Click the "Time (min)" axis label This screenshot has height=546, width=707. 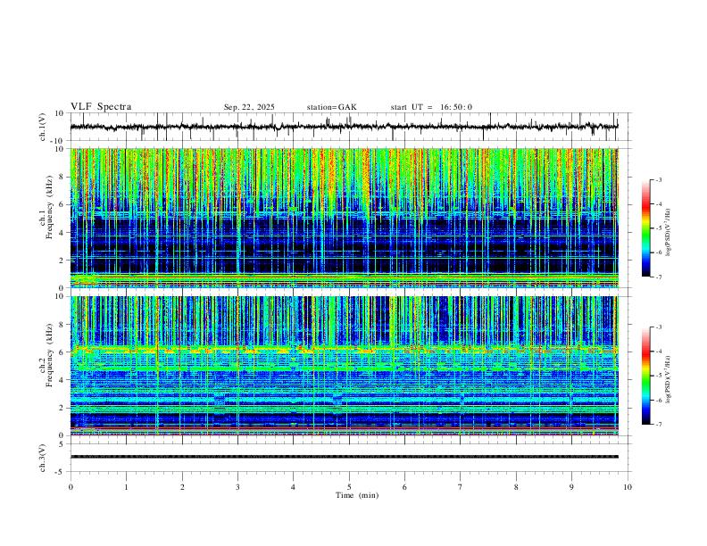click(357, 495)
